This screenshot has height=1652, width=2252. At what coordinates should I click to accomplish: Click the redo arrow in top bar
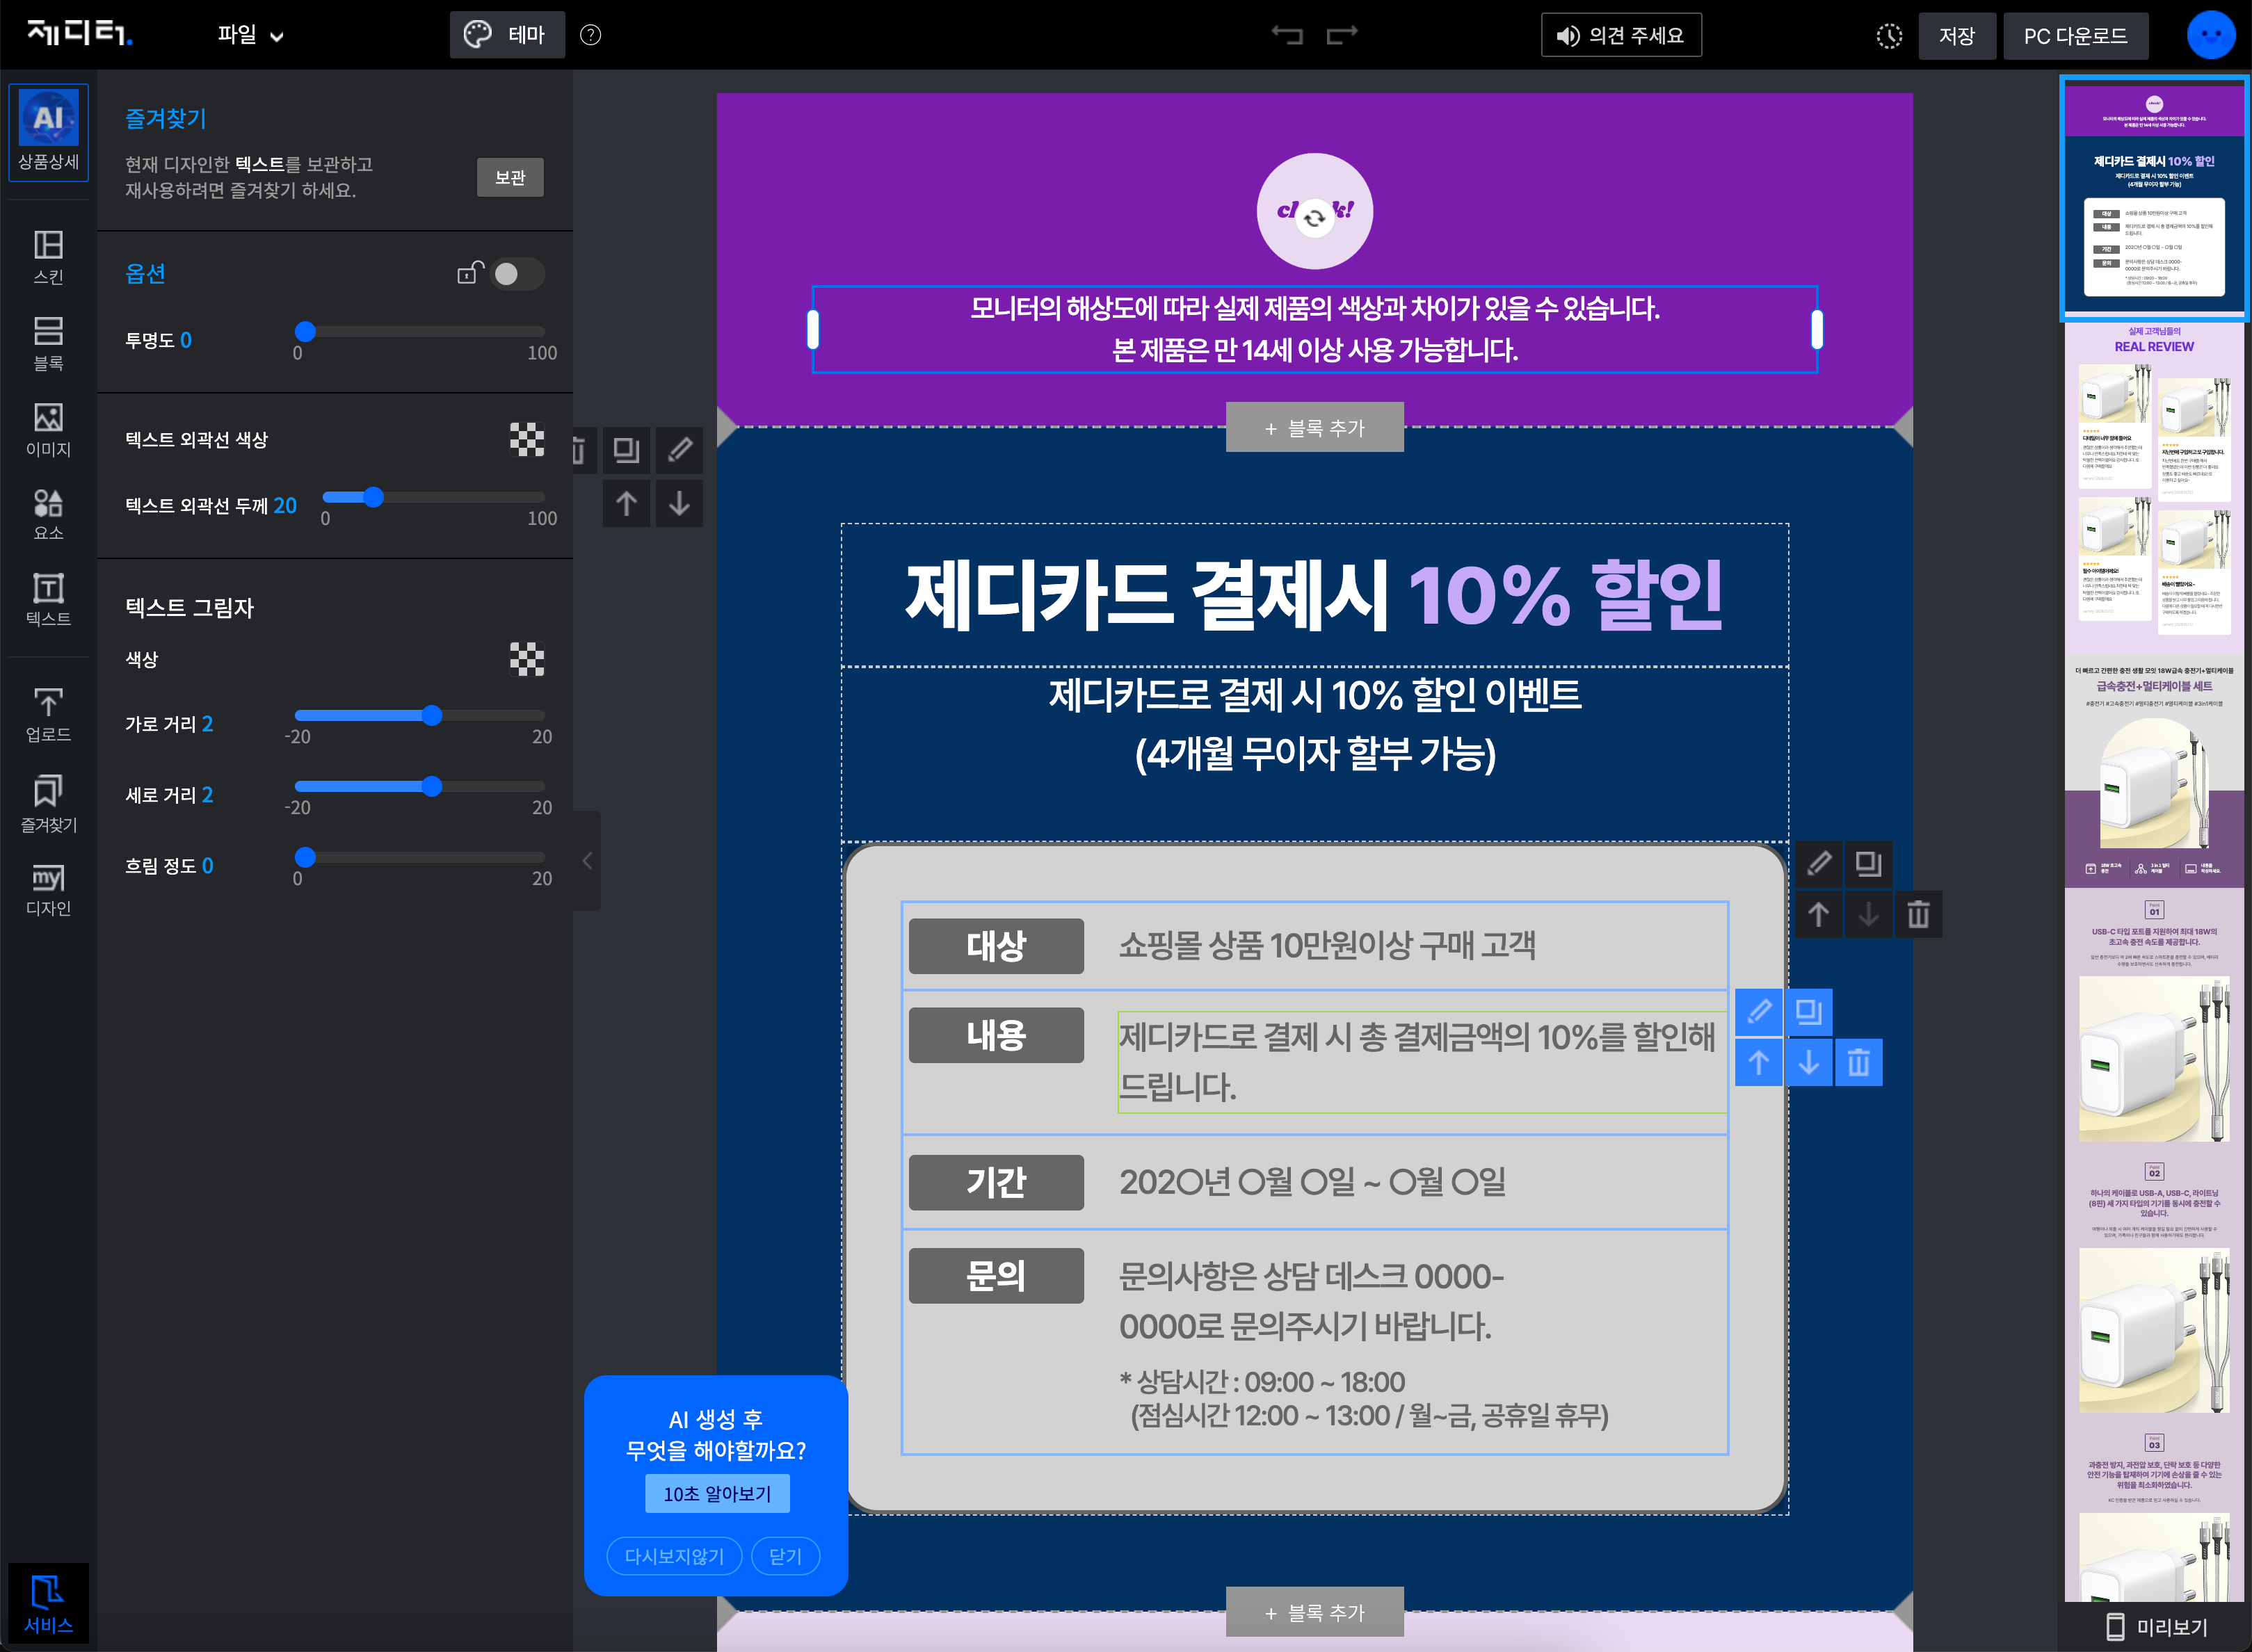click(x=1341, y=35)
